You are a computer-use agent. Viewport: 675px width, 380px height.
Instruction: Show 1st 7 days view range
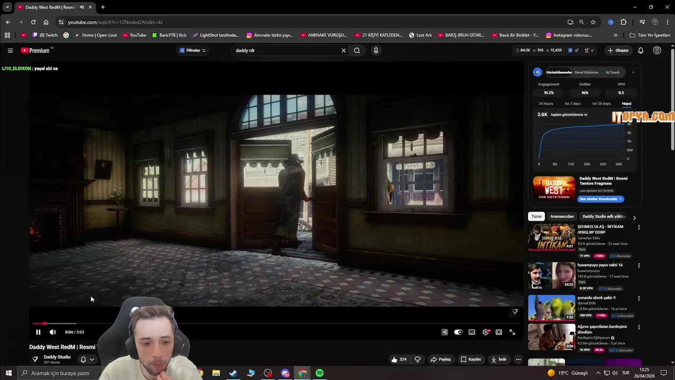click(x=573, y=103)
